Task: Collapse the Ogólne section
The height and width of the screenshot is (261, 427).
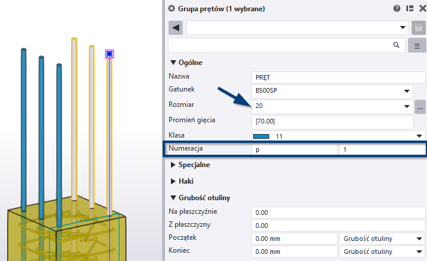Action: (173, 62)
